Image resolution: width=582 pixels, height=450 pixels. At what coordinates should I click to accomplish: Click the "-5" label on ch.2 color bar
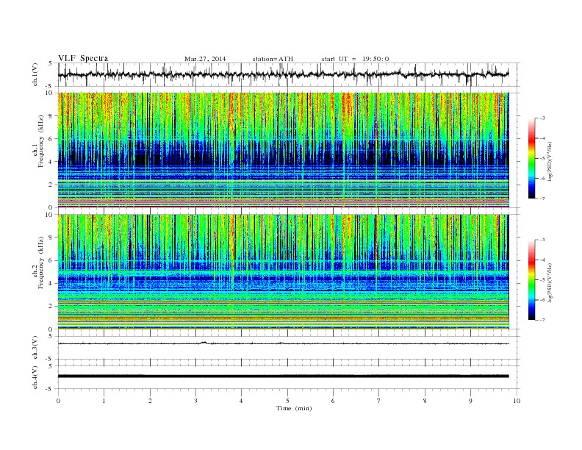pyautogui.click(x=542, y=280)
